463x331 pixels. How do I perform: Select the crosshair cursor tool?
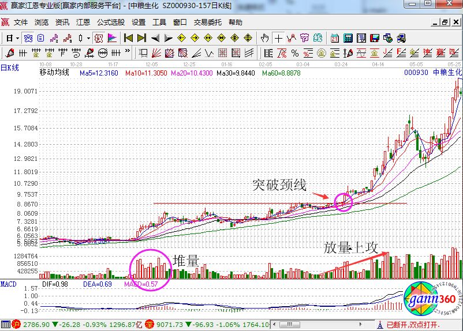pos(279,38)
